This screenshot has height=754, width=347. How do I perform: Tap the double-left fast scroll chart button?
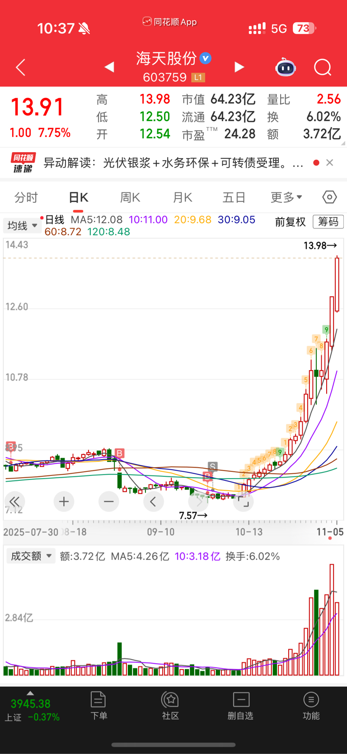[14, 502]
